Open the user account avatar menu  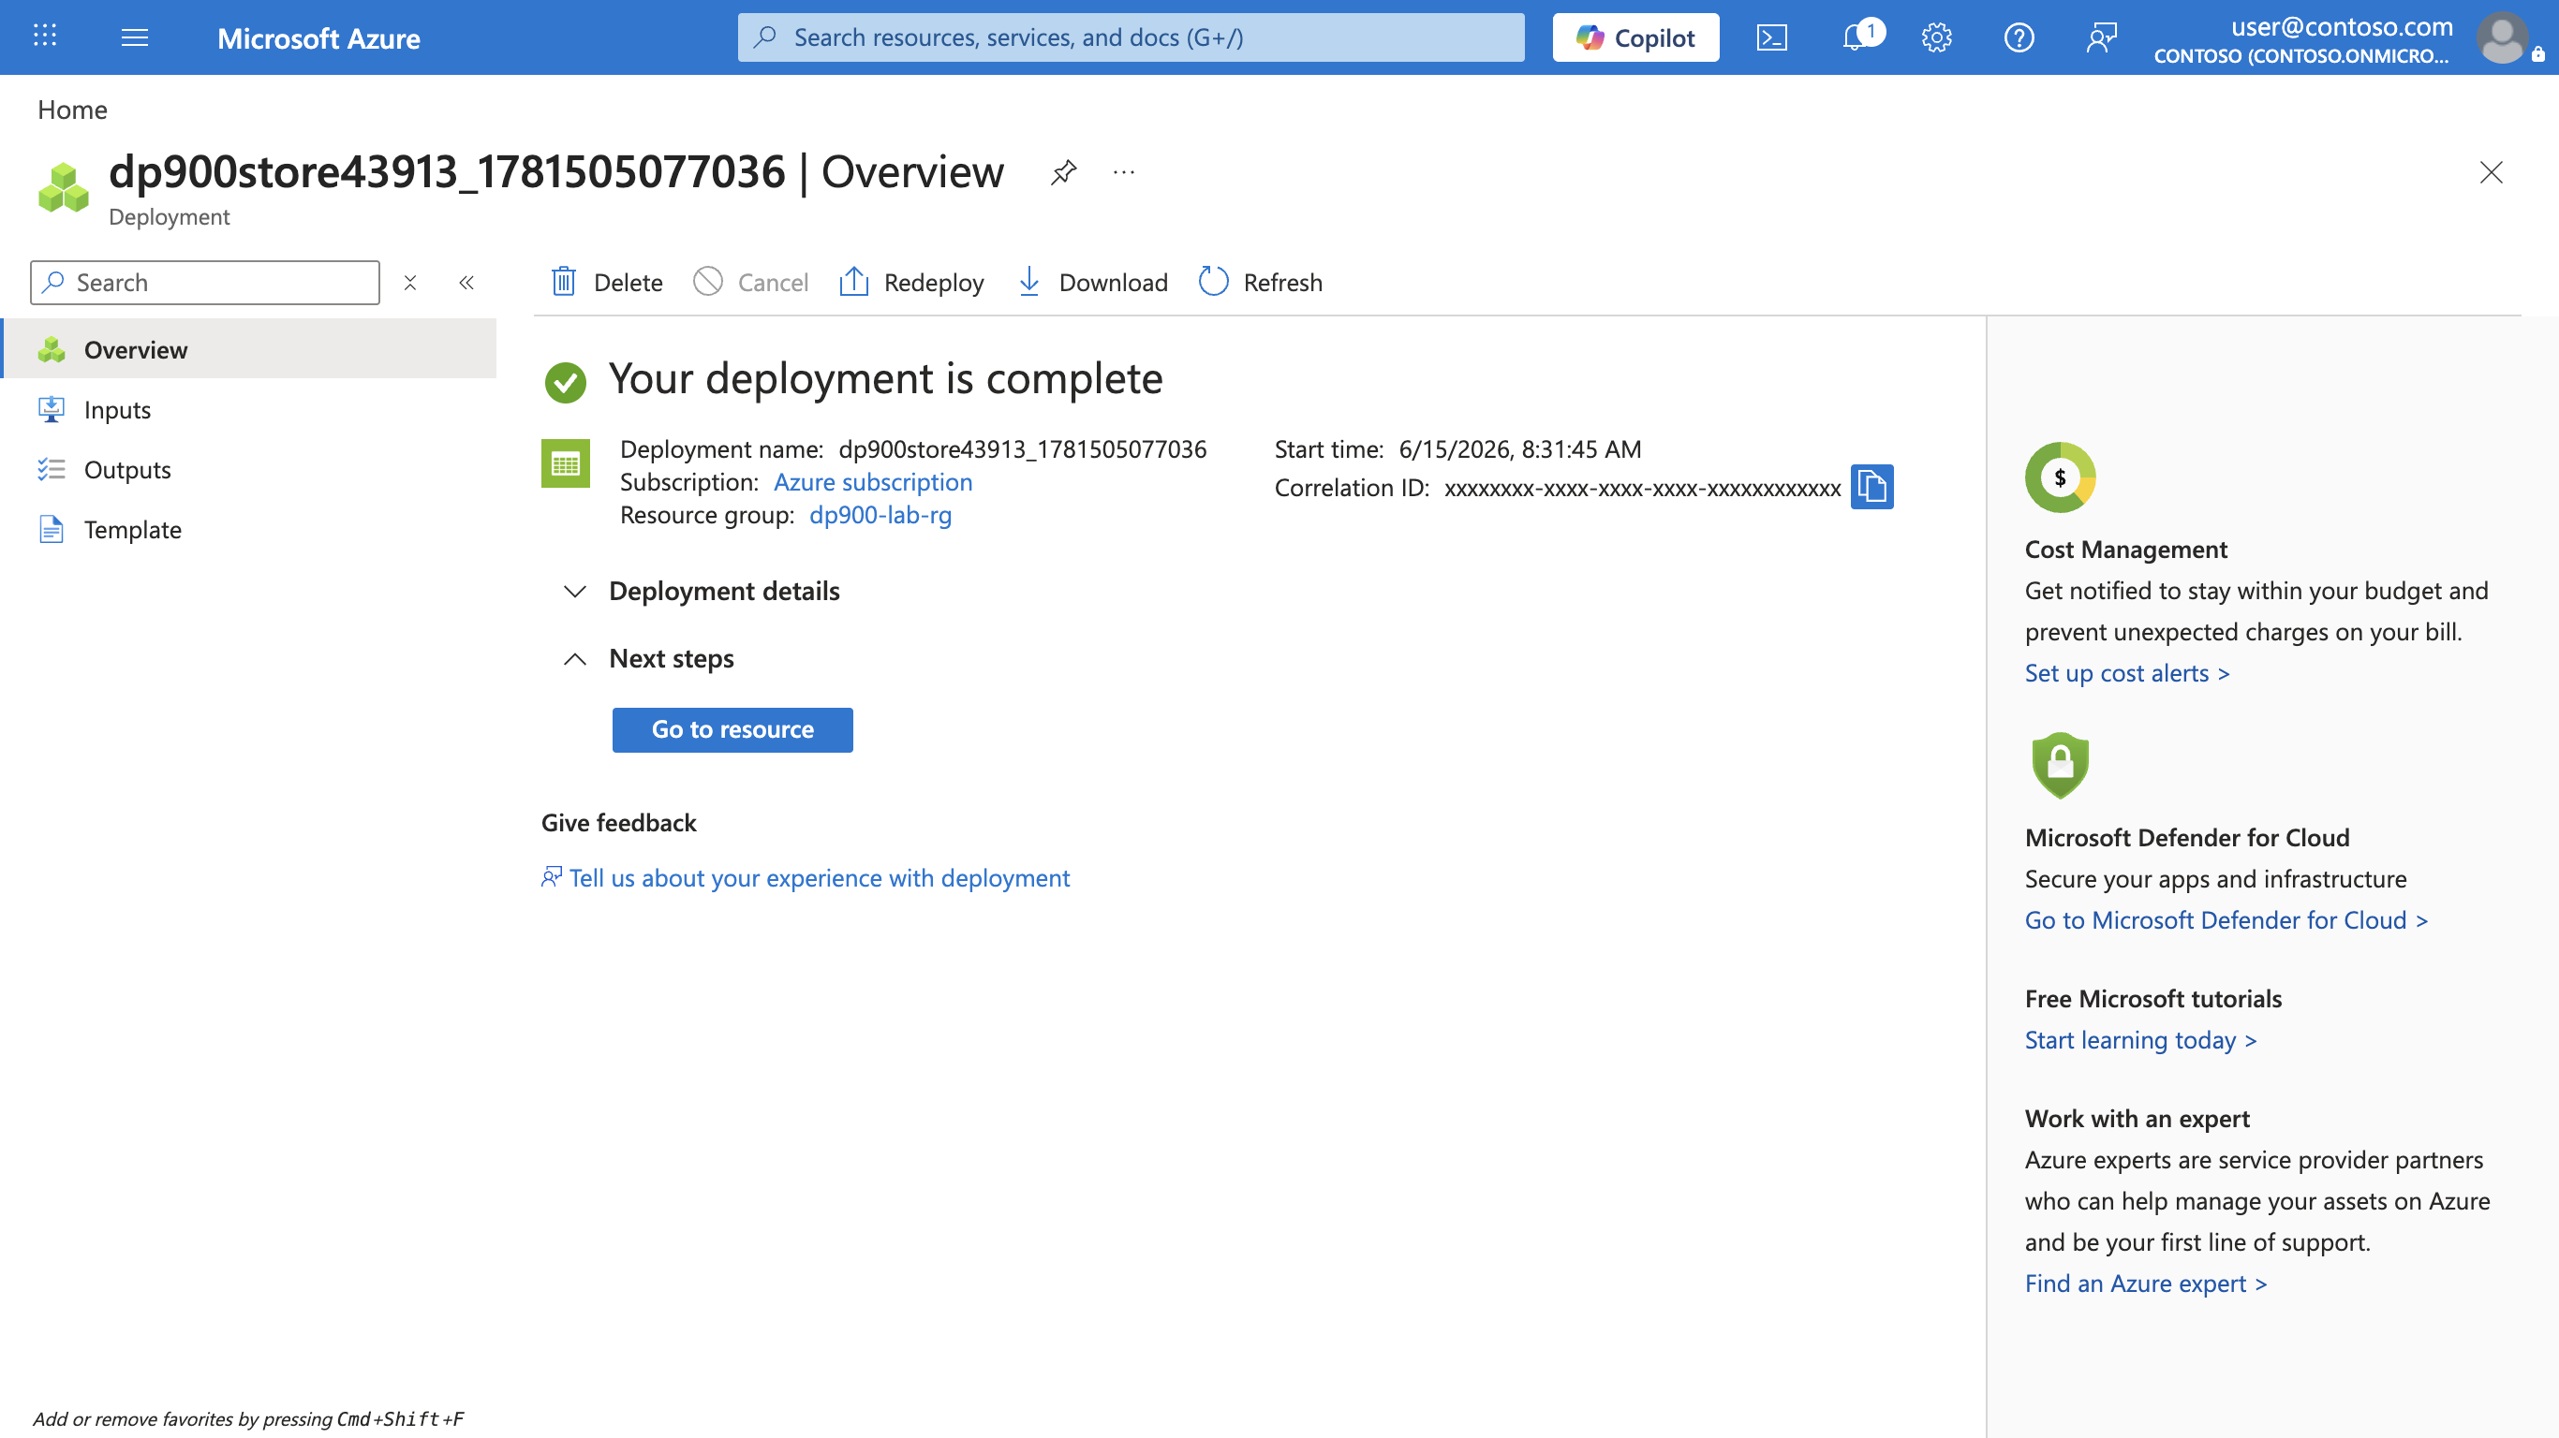click(x=2503, y=37)
